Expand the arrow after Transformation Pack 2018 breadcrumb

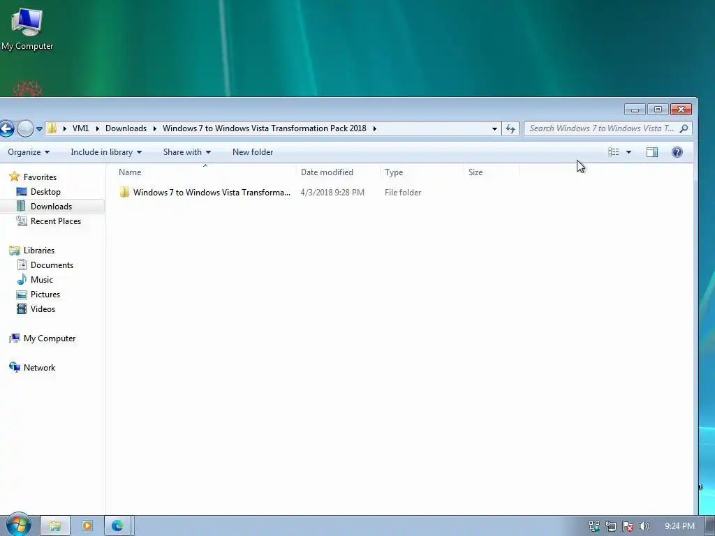[374, 128]
